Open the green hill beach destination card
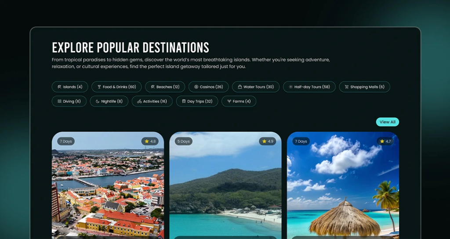This screenshot has height=239, width=450. (x=225, y=185)
